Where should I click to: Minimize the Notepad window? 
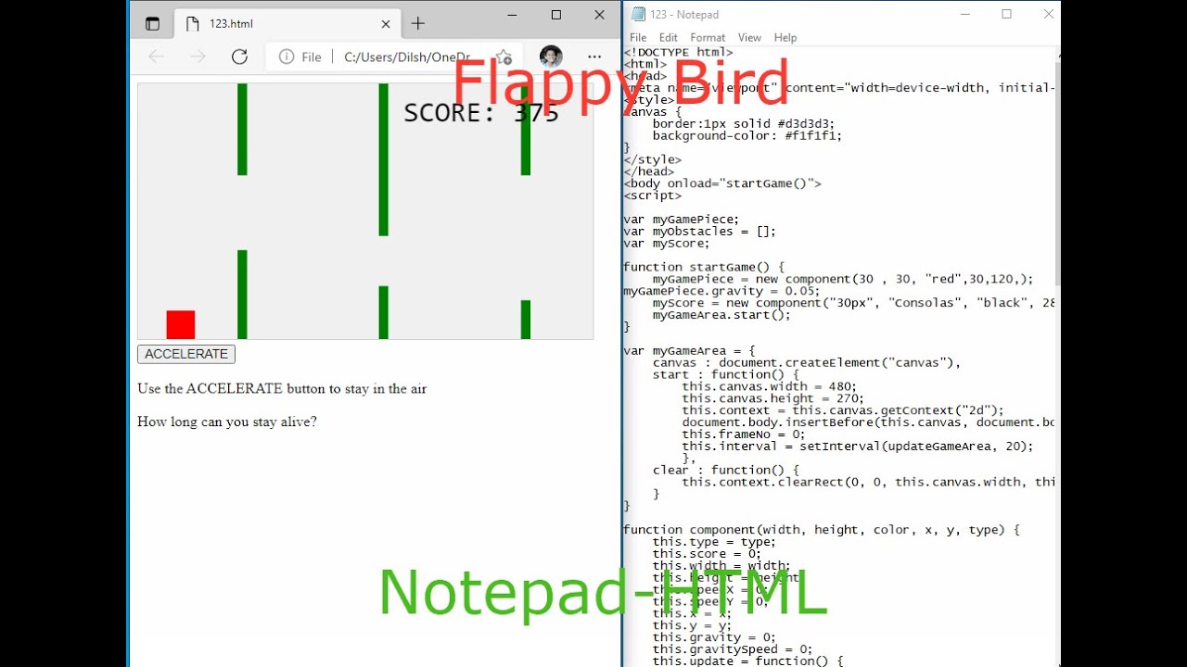965,14
